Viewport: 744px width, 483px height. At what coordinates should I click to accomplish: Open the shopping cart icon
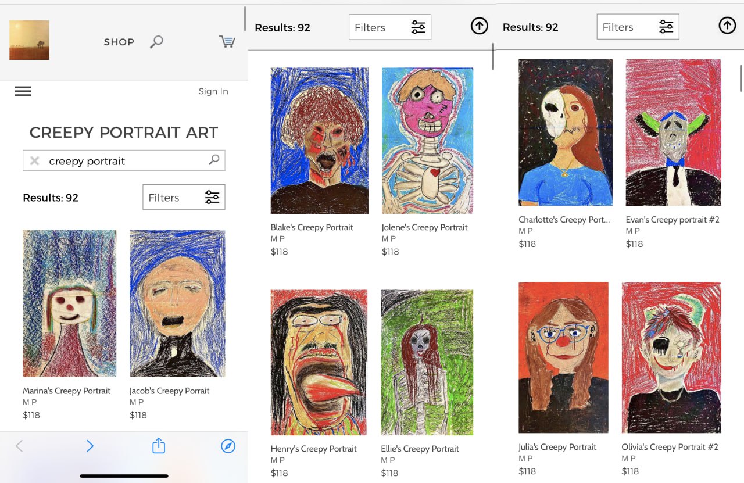(x=227, y=42)
